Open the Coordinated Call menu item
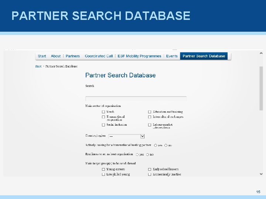The image size is (266, 199). (x=99, y=56)
